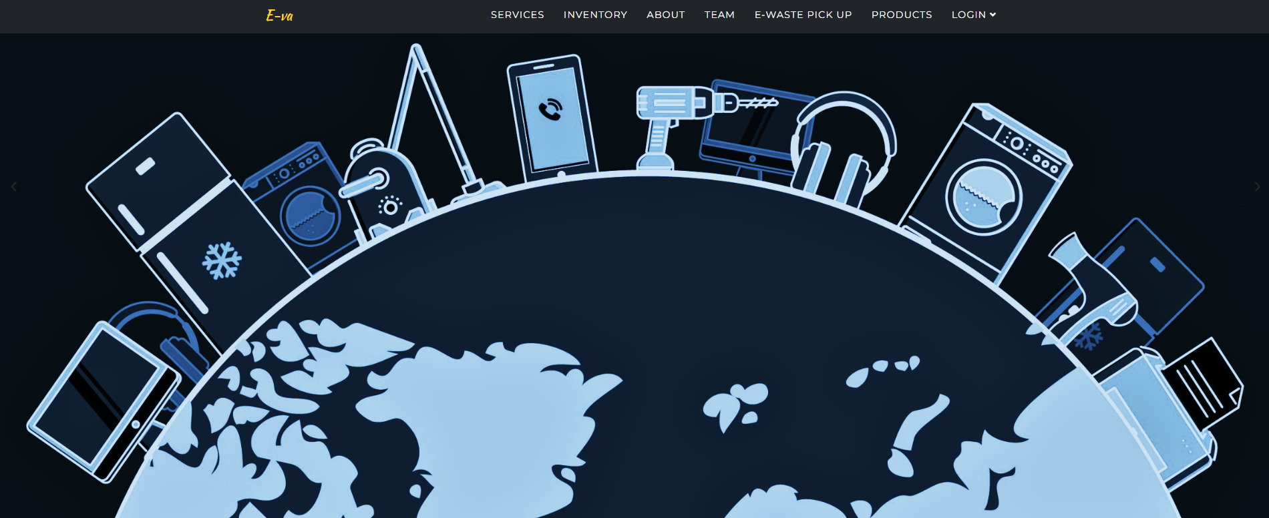
Task: Show previous carousel slide
Action: click(x=14, y=187)
